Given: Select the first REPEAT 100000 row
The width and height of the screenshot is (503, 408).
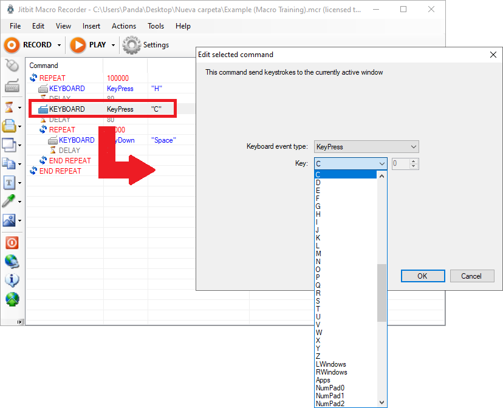Looking at the screenshot, I should tap(111, 78).
